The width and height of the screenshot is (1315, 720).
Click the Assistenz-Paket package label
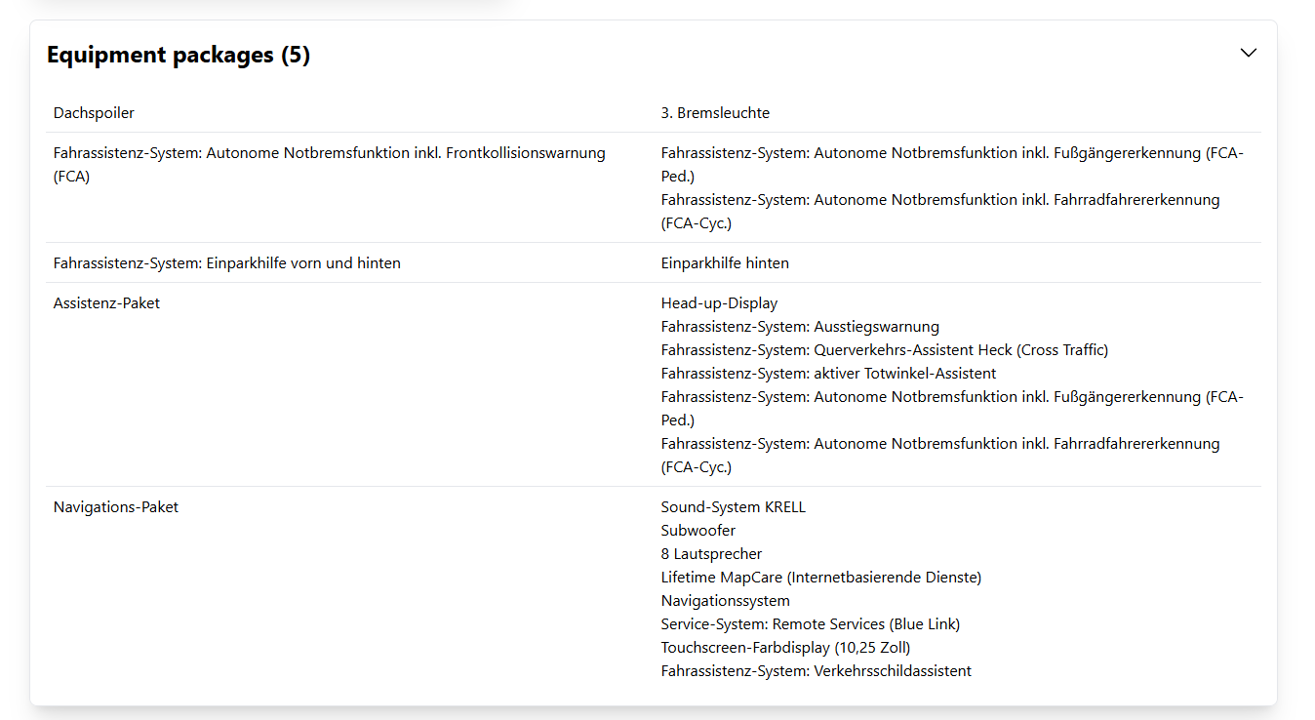coord(106,303)
